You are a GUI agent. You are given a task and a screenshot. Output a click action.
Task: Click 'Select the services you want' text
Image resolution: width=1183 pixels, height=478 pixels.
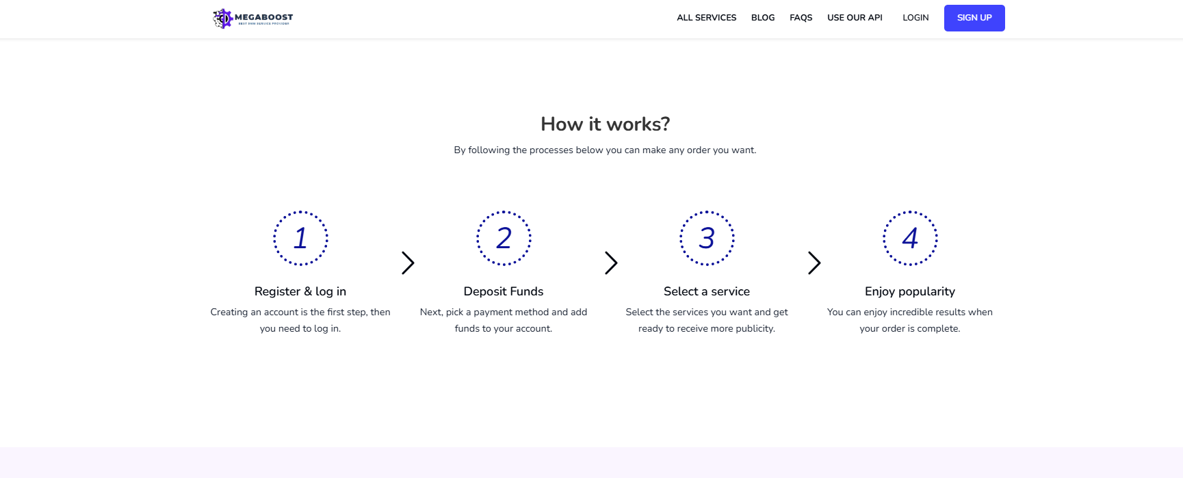pyautogui.click(x=688, y=312)
